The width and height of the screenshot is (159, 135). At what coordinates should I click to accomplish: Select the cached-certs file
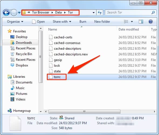63,37
